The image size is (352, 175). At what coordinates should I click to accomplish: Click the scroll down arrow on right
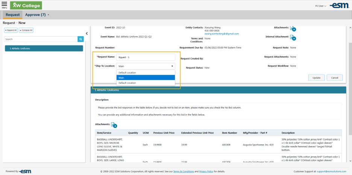pos(350,161)
